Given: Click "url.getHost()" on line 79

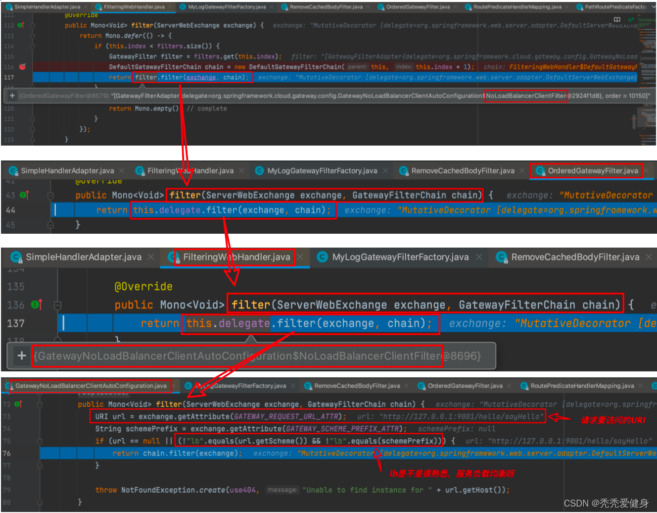Looking at the screenshot, I should click(x=474, y=490).
